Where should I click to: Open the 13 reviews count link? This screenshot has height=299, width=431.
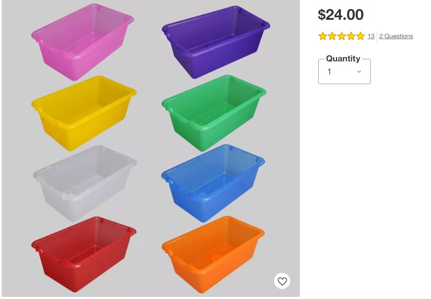pyautogui.click(x=371, y=36)
